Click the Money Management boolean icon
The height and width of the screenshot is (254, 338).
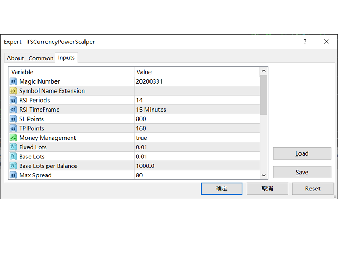tap(13, 138)
